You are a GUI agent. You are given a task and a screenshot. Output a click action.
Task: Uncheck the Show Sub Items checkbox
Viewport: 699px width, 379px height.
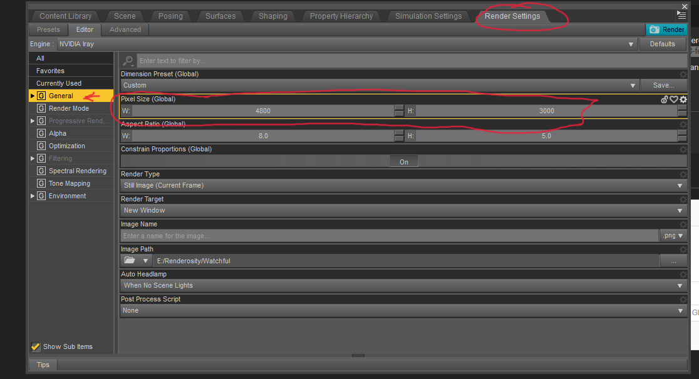pos(35,346)
